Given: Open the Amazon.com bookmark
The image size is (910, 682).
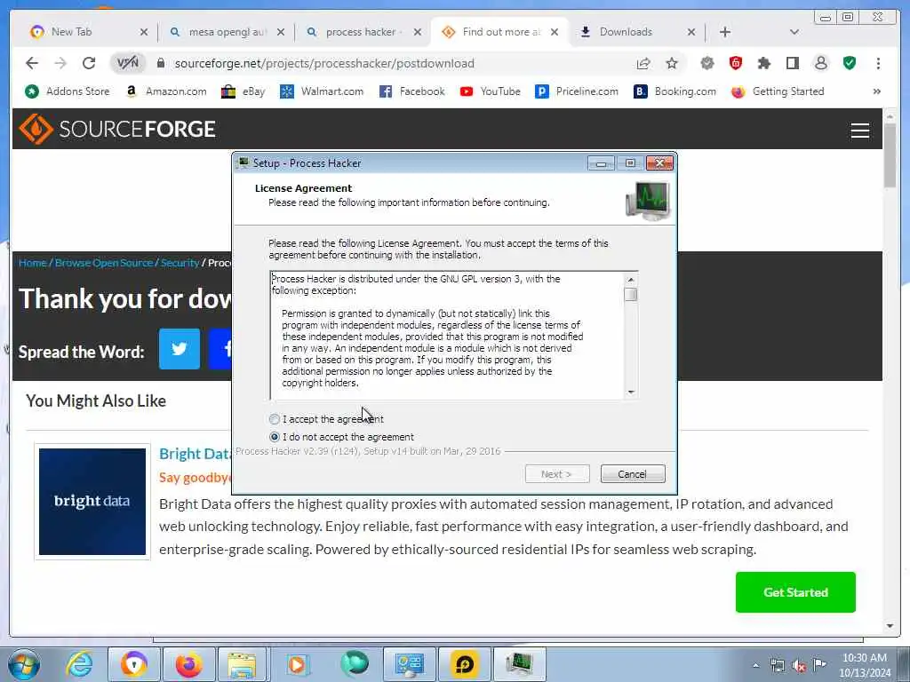Looking at the screenshot, I should (166, 91).
